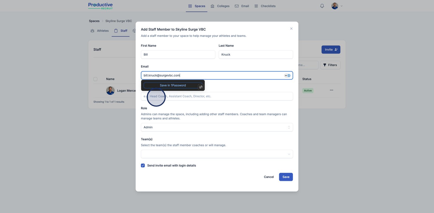This screenshot has width=434, height=213.
Task: Open 1Password save options settings icon
Action: pyautogui.click(x=201, y=87)
